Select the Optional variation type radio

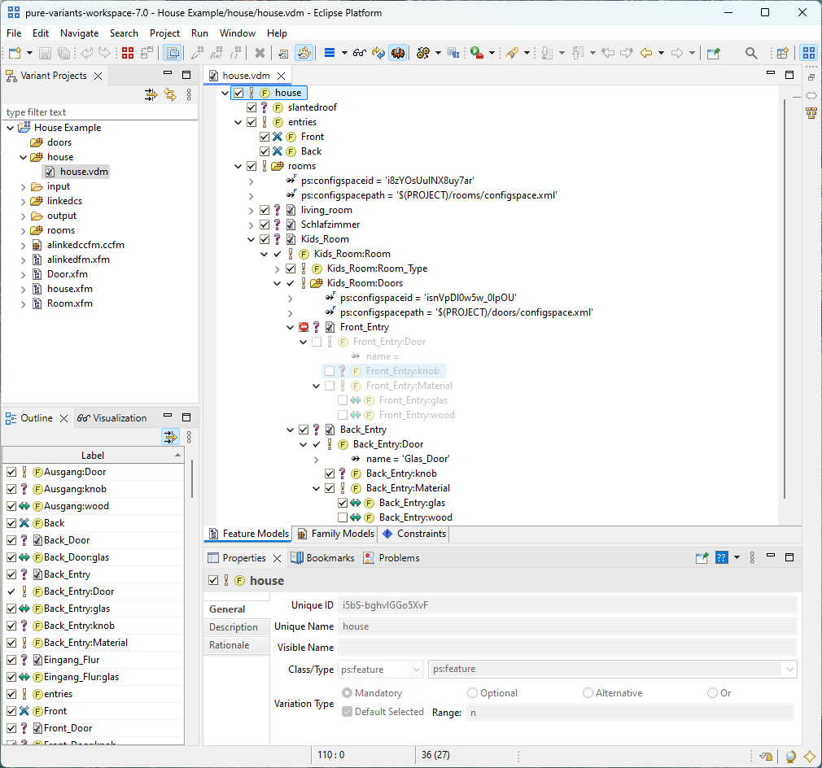(473, 693)
